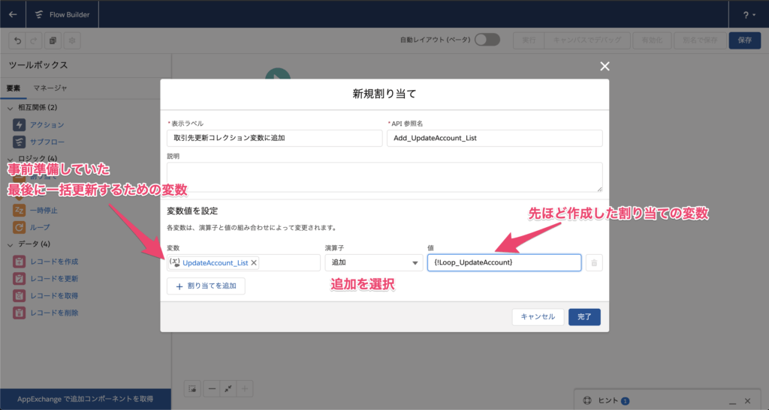Switch to the マネージャ tab
Viewport: 769px width, 410px height.
[x=50, y=88]
